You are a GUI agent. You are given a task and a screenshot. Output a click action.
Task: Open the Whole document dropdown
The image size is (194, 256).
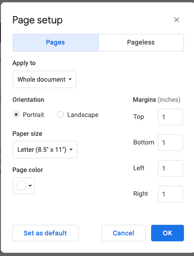coord(44,79)
